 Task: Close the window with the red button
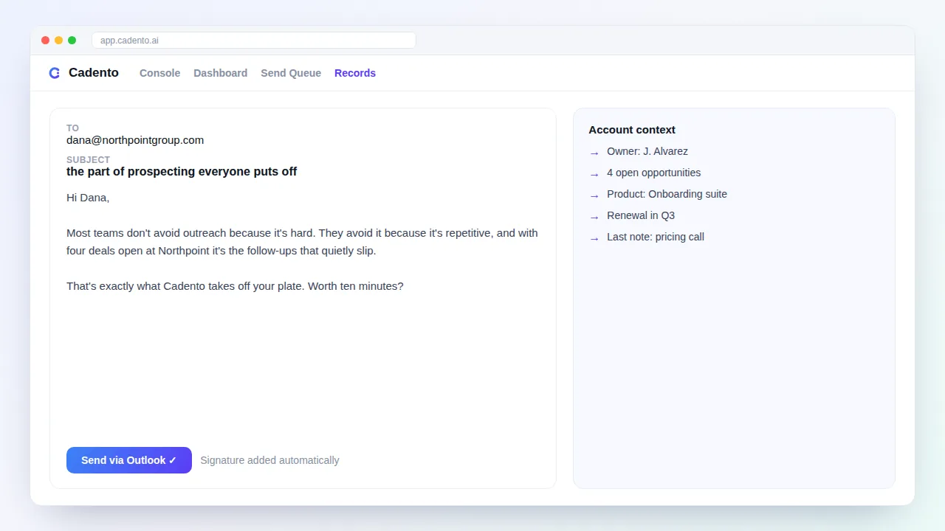pos(46,41)
